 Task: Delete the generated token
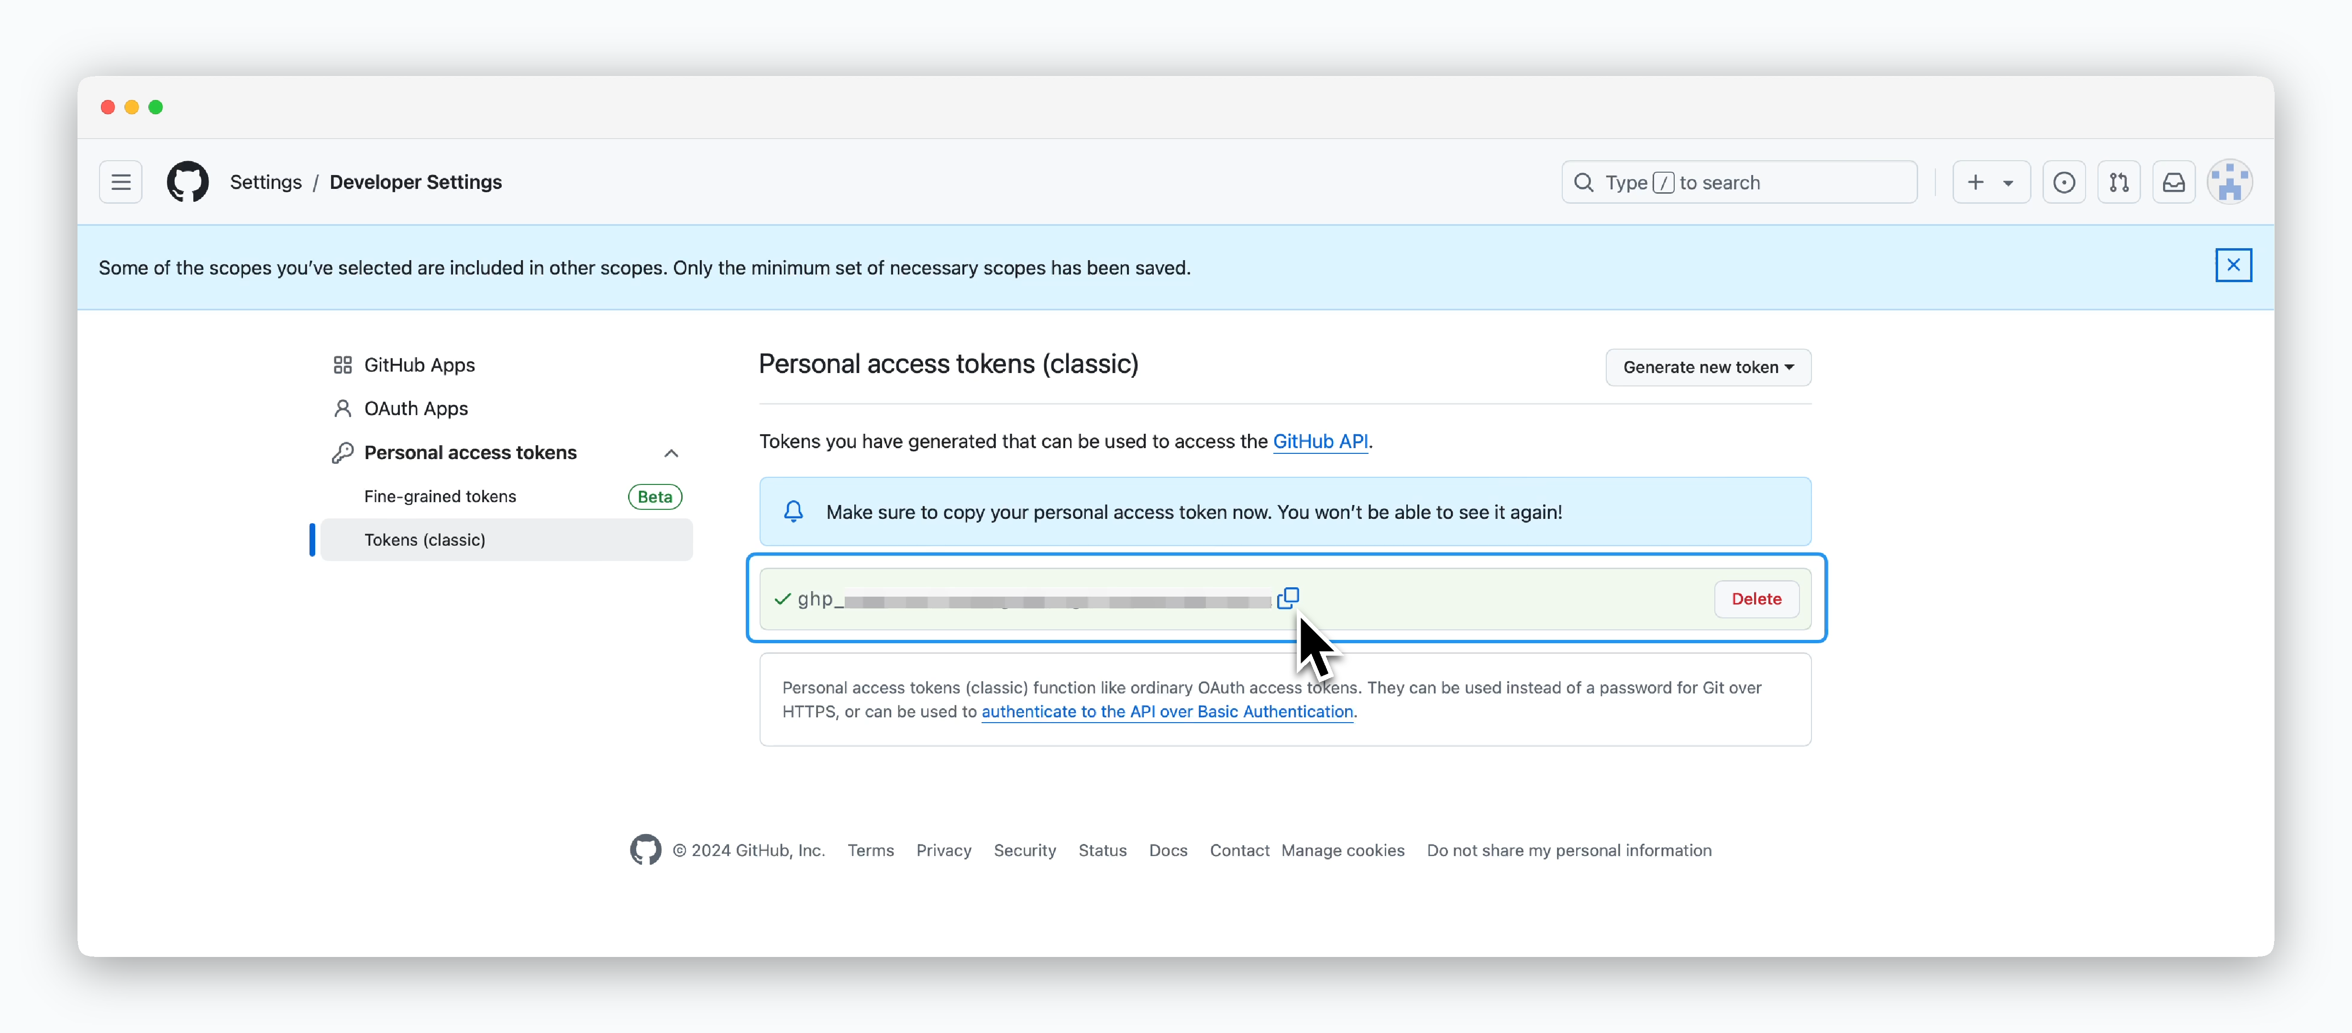tap(1756, 600)
